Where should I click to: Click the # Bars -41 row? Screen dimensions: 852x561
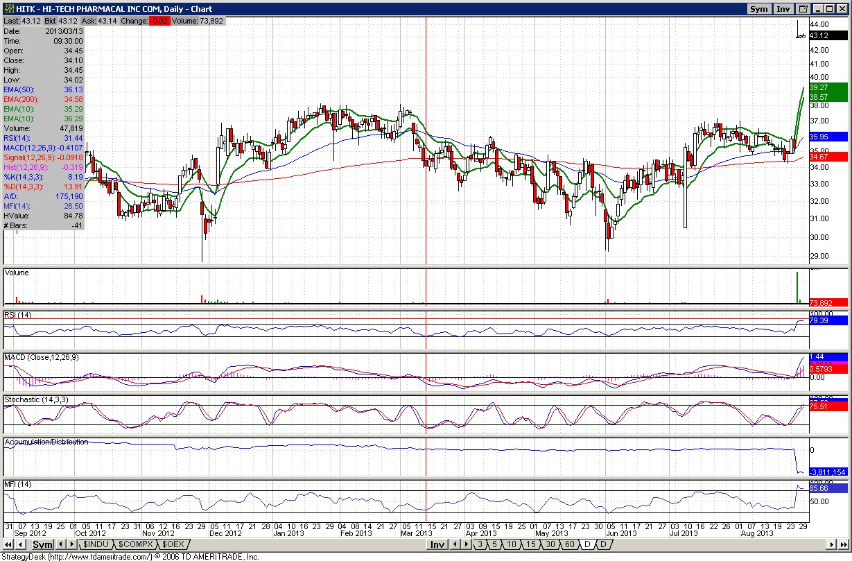(x=44, y=225)
